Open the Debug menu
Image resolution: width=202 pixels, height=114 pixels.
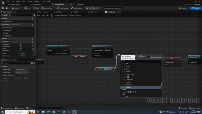coord(30,1)
